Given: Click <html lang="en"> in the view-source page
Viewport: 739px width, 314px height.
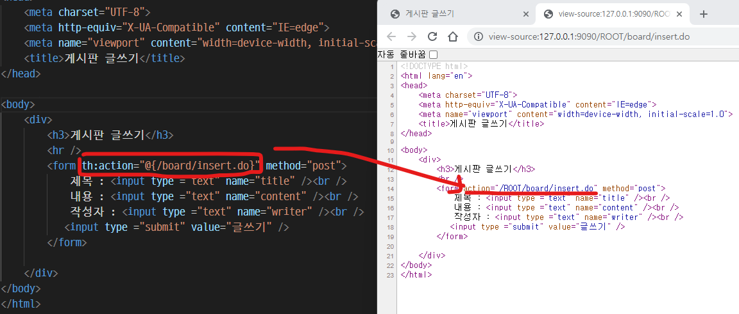Looking at the screenshot, I should point(436,75).
